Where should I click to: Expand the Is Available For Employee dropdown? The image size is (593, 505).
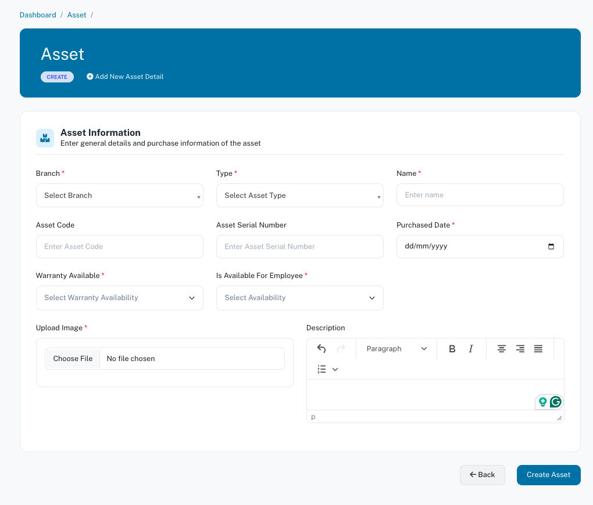299,298
